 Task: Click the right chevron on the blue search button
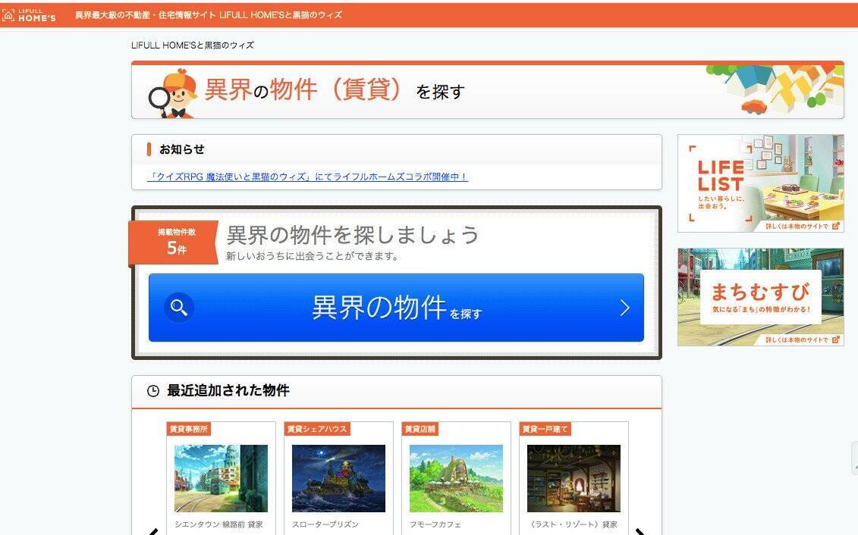tap(624, 308)
